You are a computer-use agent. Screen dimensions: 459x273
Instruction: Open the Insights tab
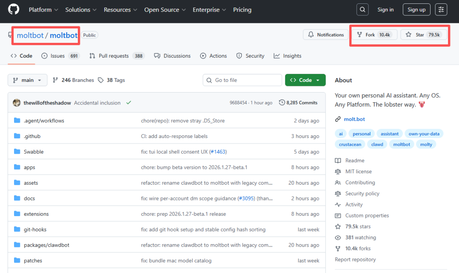pos(288,56)
